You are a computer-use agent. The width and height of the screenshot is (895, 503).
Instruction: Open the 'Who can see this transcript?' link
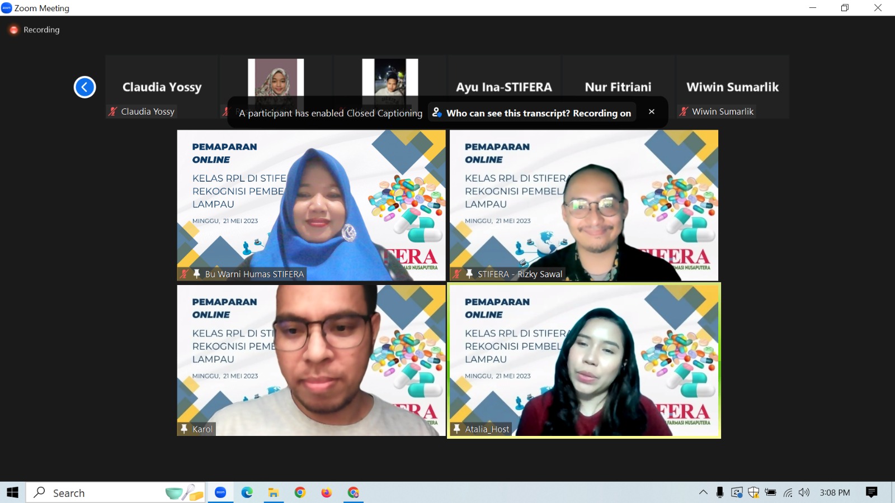pyautogui.click(x=539, y=112)
